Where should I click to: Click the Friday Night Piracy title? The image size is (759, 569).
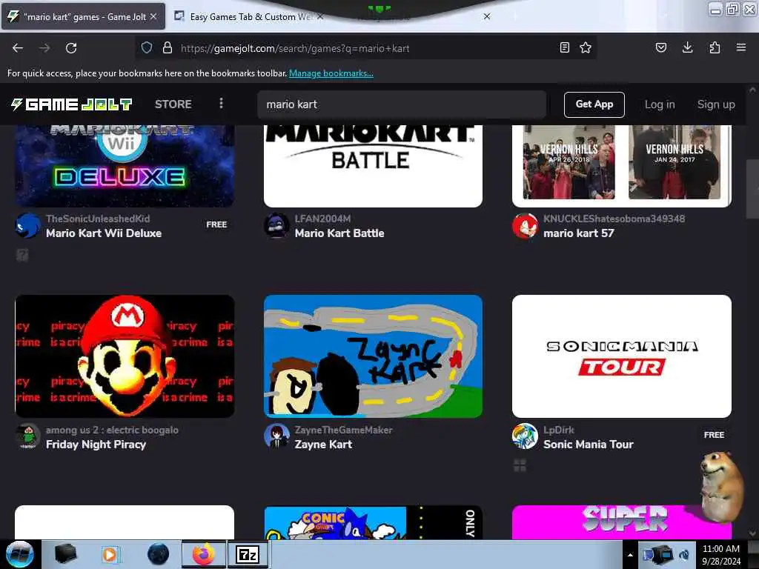click(96, 445)
